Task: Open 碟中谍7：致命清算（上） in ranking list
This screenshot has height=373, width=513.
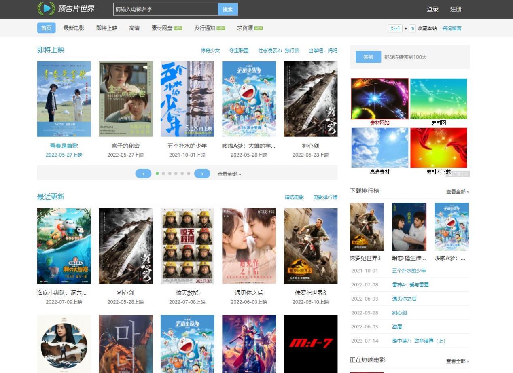Action: [x=419, y=341]
